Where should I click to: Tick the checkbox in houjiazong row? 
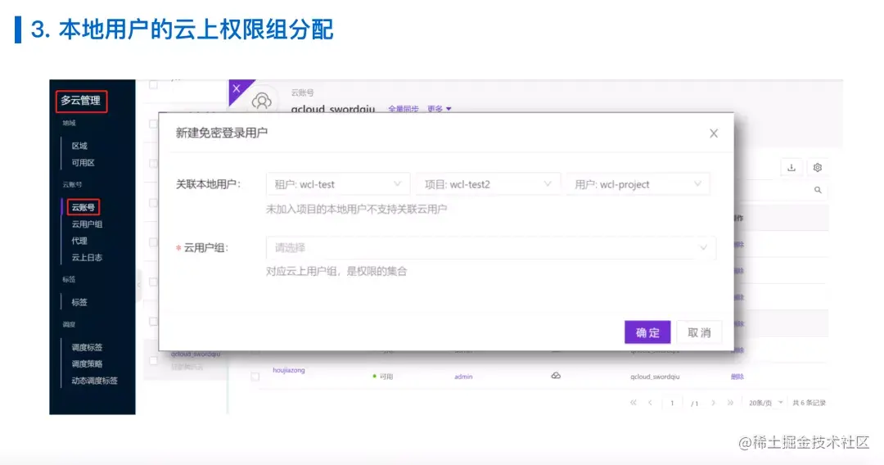click(x=255, y=376)
